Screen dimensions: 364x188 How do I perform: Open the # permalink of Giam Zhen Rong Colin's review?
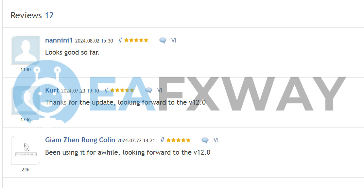[162, 140]
